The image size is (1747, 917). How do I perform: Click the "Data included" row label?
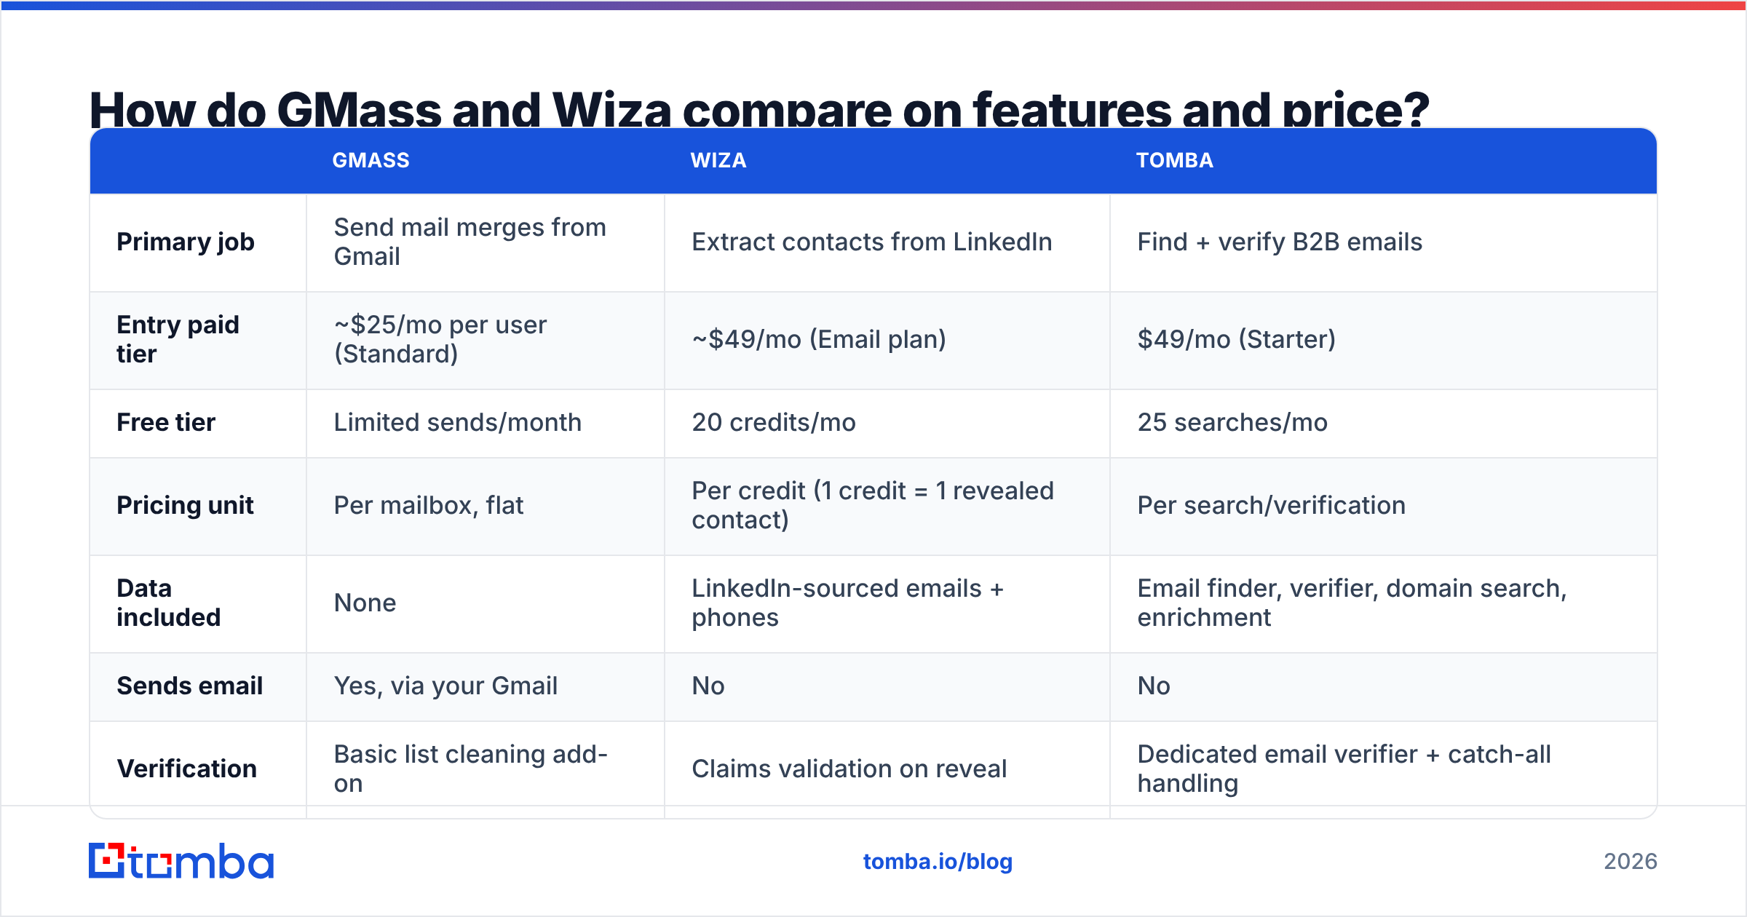click(x=169, y=603)
